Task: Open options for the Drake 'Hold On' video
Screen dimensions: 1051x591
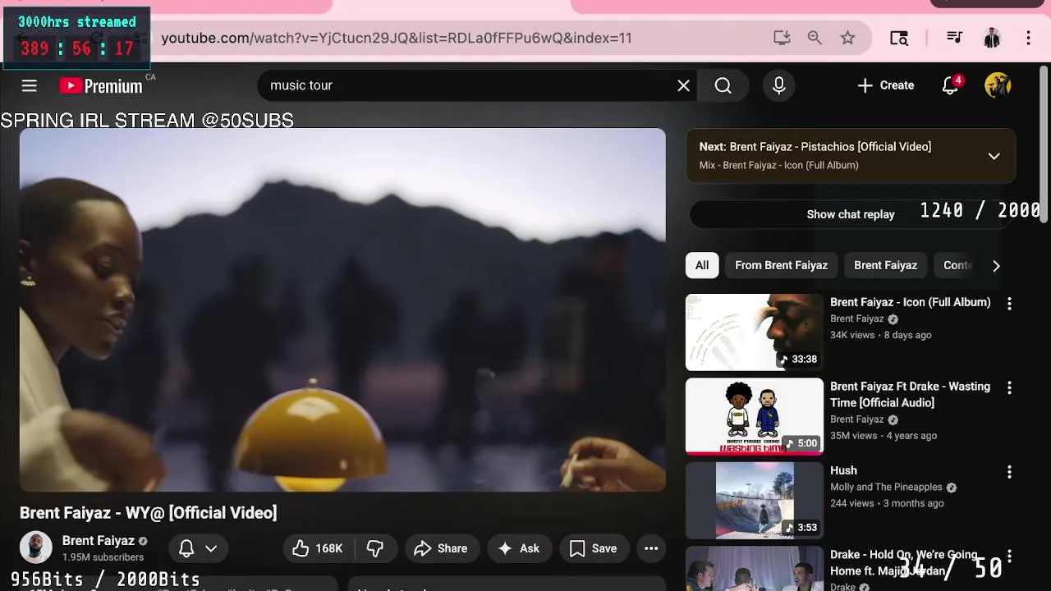Action: tap(1009, 557)
